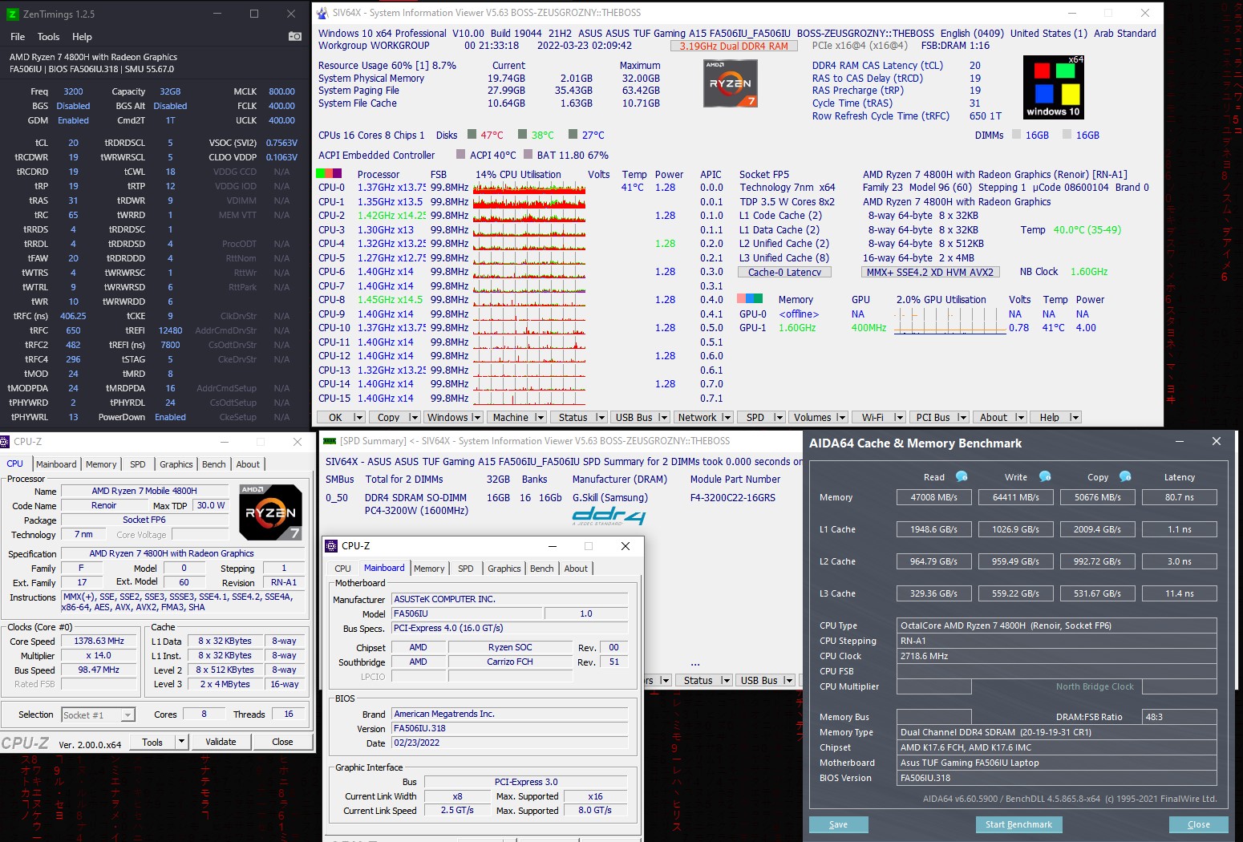Expand the Windows button arrow in SIV64X
The width and height of the screenshot is (1243, 842).
pyautogui.click(x=476, y=417)
